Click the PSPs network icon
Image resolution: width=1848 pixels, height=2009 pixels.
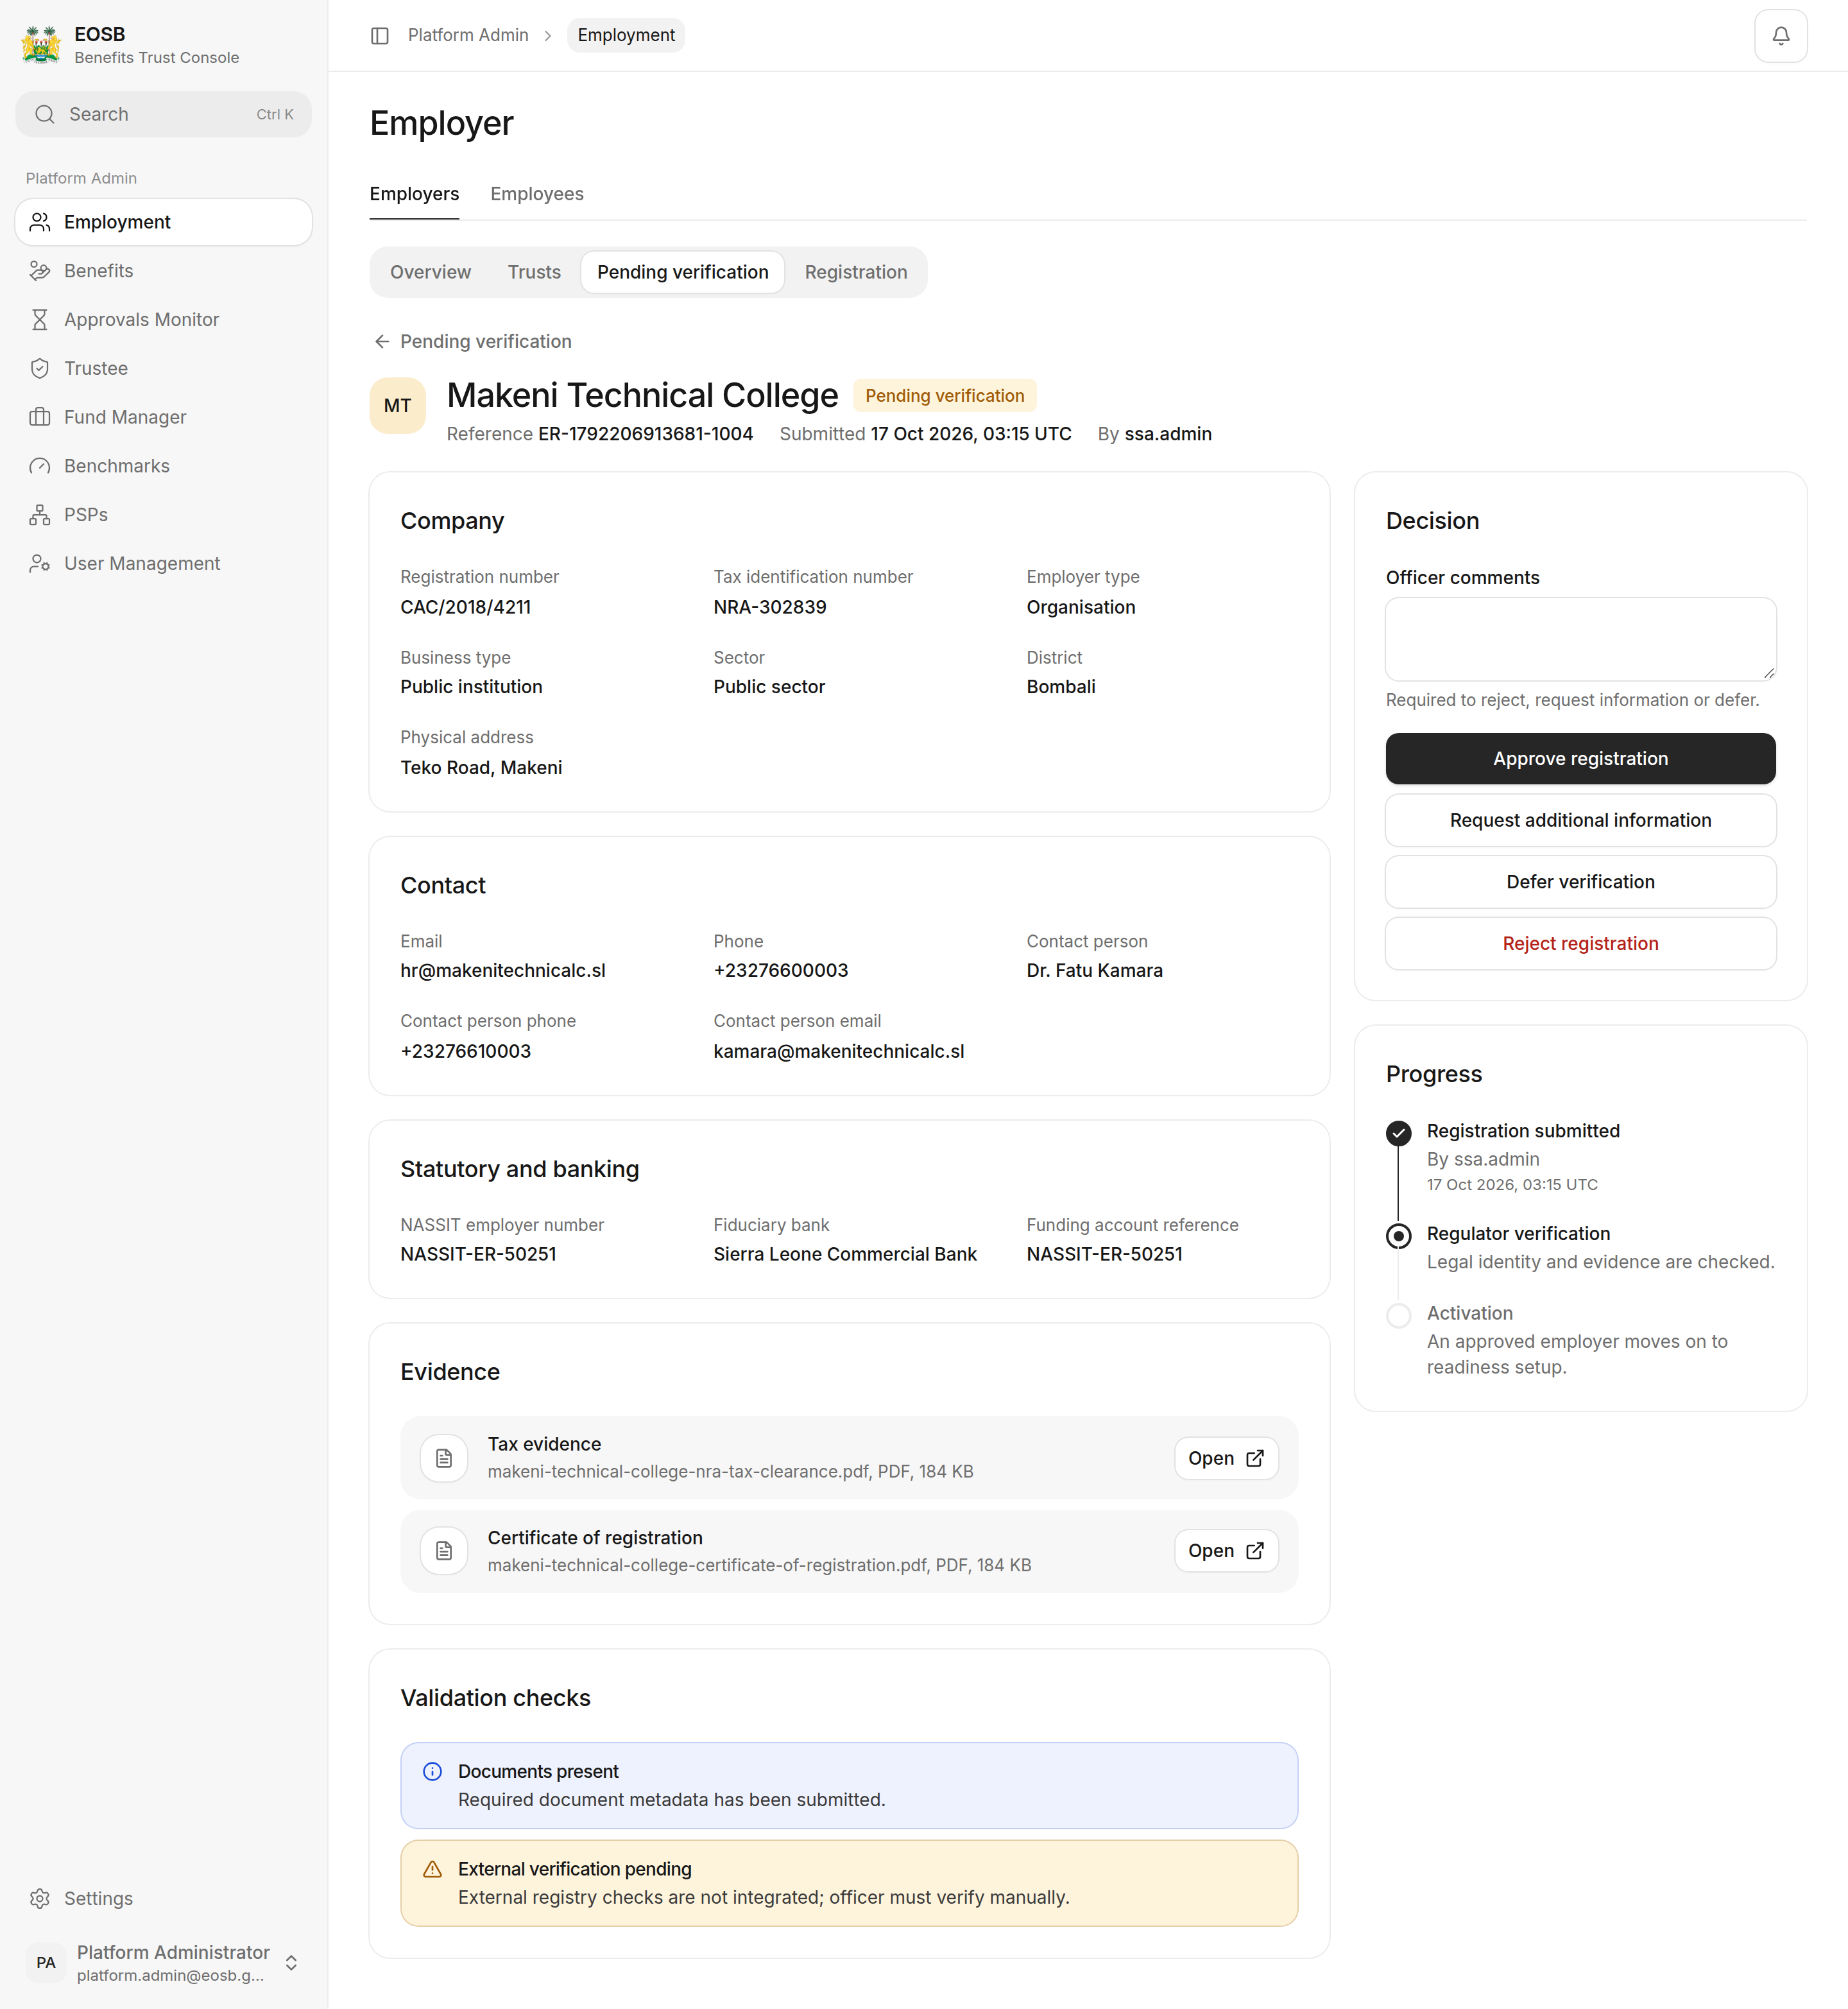(40, 515)
